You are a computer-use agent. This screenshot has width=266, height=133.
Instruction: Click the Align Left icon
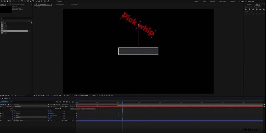246,9
